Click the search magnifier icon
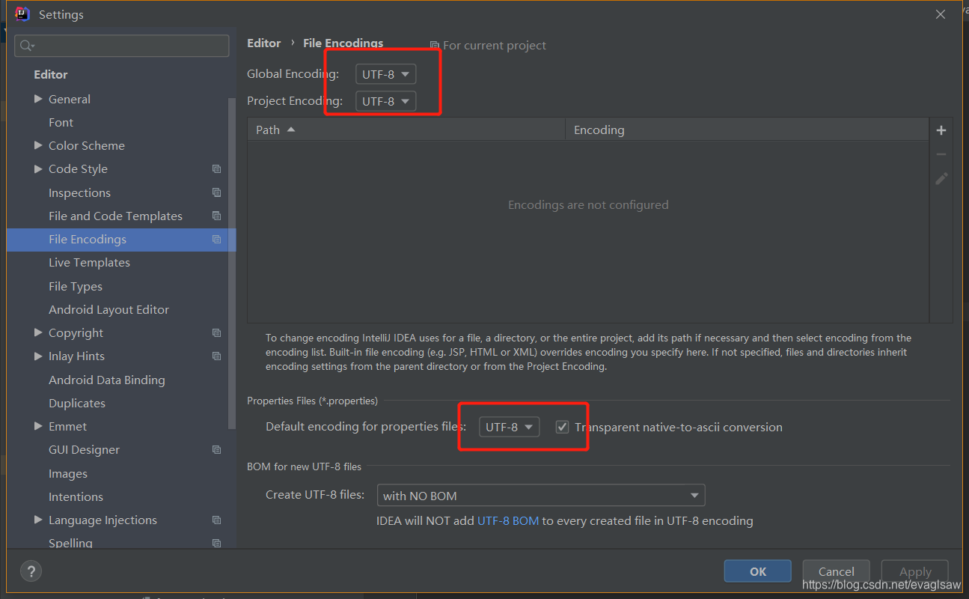969x599 pixels. coord(27,46)
